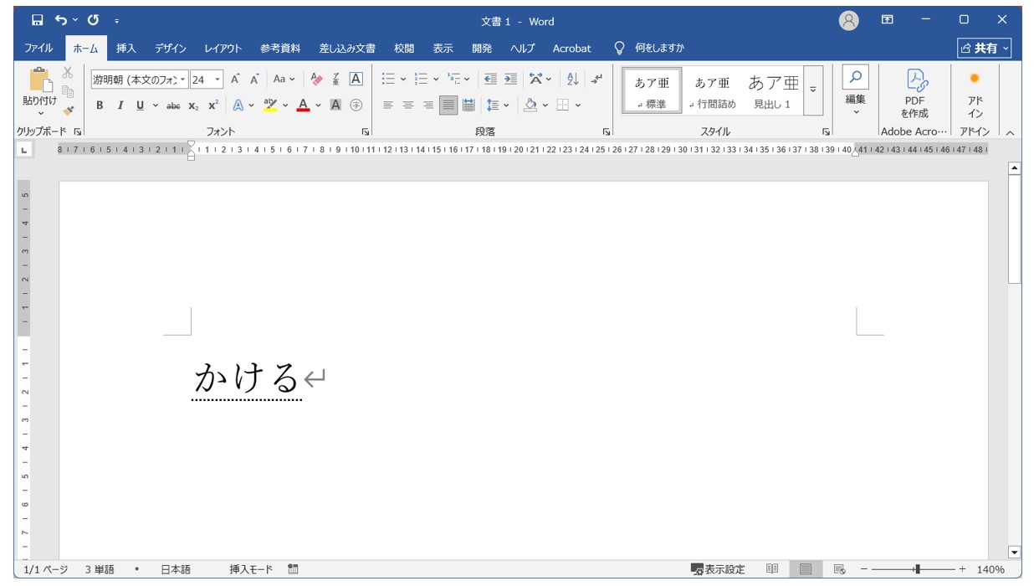Image resolution: width=1034 pixels, height=586 pixels.
Task: Toggle underline formatting
Action: 140,105
